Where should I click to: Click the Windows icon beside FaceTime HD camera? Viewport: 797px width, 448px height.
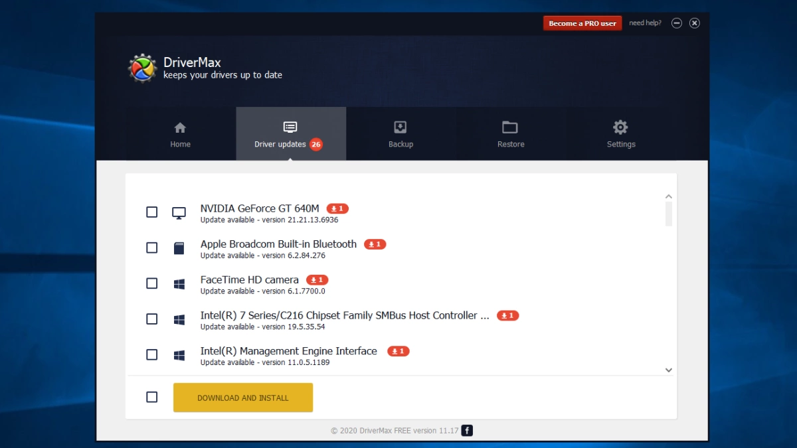click(x=179, y=284)
